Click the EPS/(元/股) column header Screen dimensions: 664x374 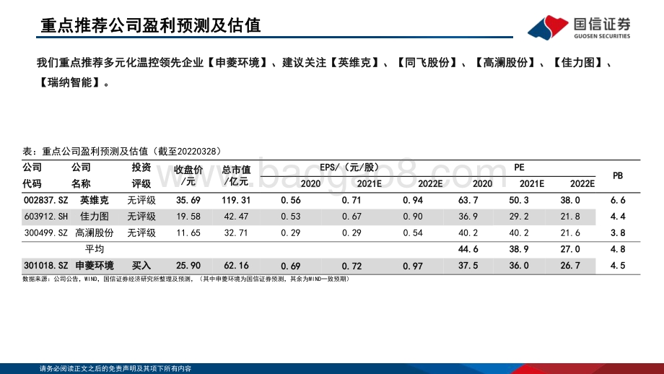click(349, 168)
